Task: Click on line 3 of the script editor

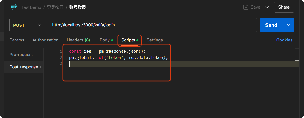Action: (165, 64)
